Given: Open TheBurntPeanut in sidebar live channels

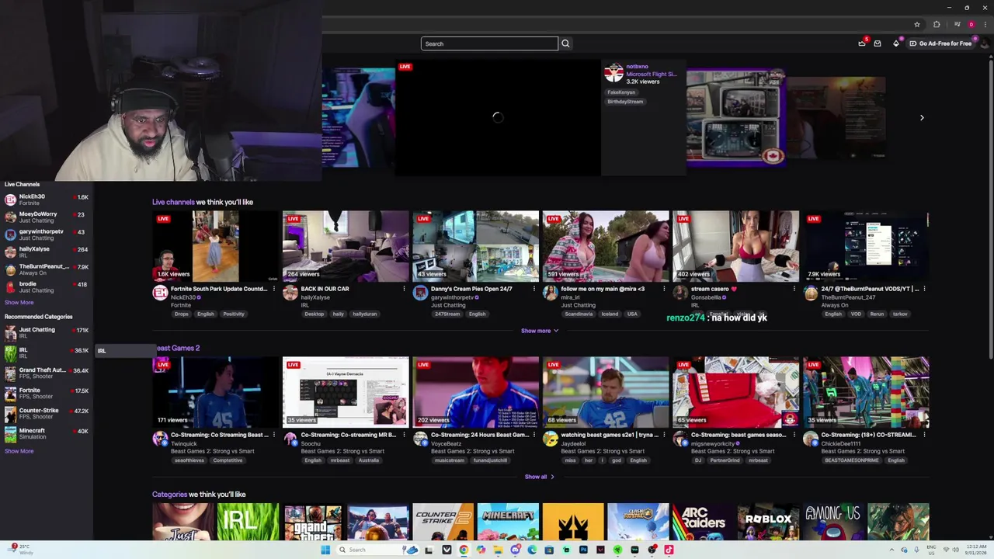Looking at the screenshot, I should pos(46,269).
